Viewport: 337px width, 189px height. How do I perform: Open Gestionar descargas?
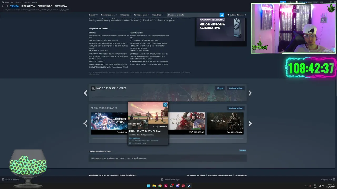click(x=170, y=180)
